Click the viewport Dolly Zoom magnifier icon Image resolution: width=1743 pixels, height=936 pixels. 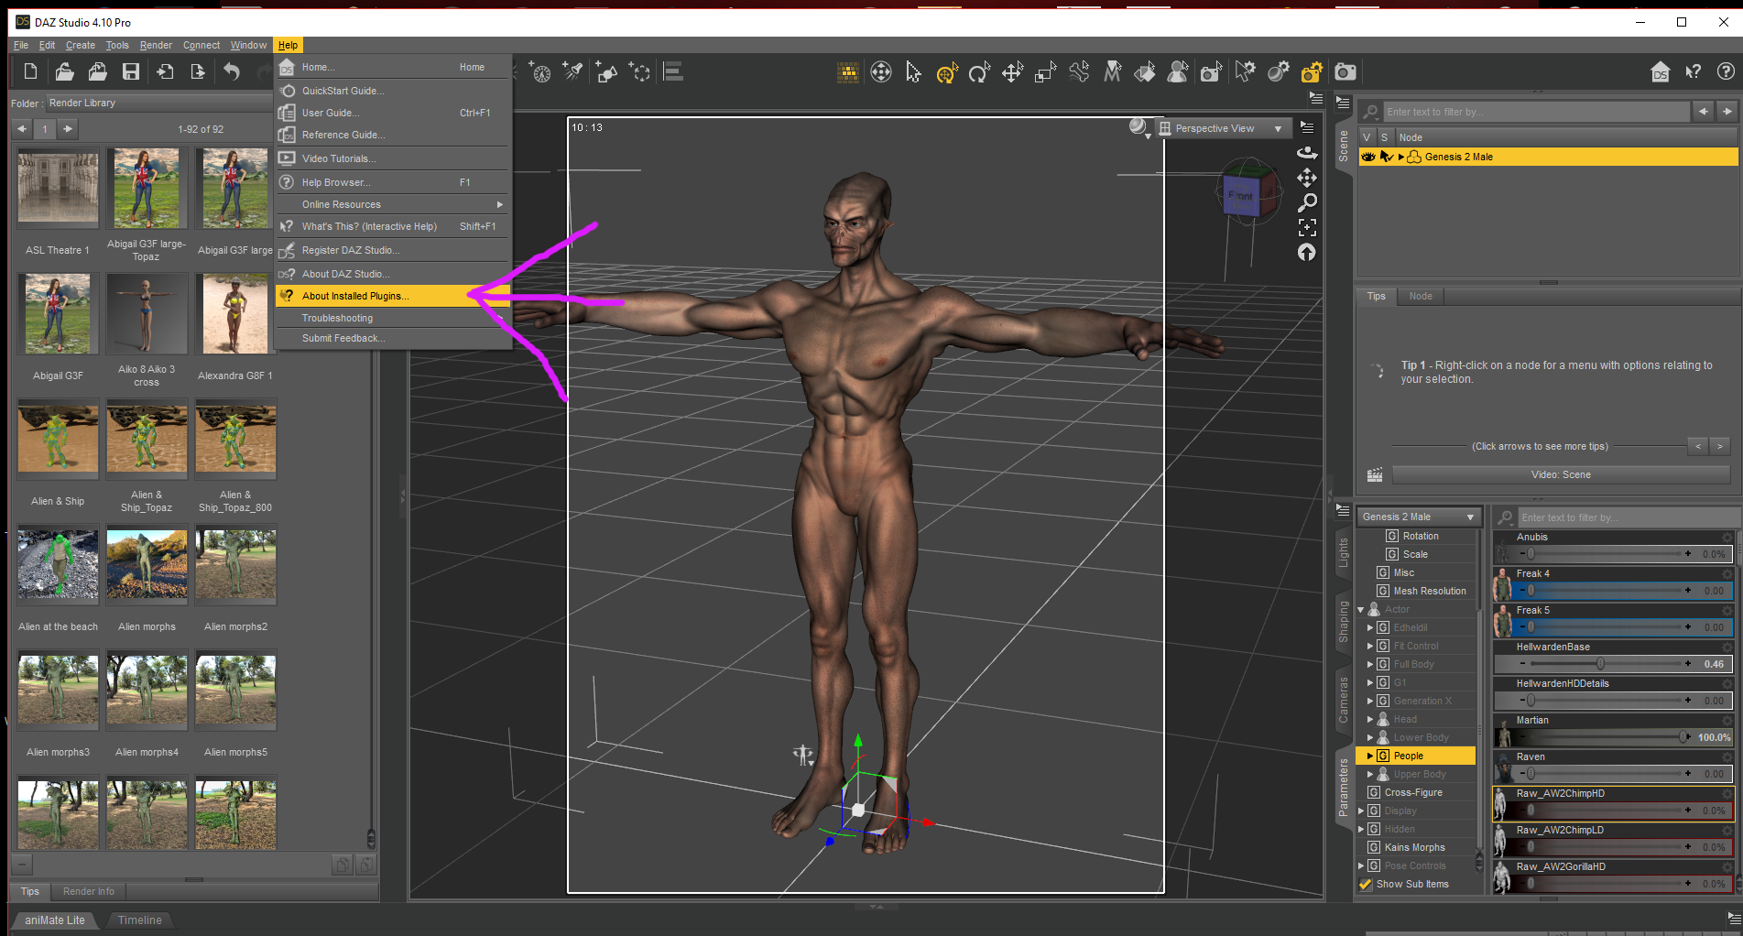(x=1307, y=201)
